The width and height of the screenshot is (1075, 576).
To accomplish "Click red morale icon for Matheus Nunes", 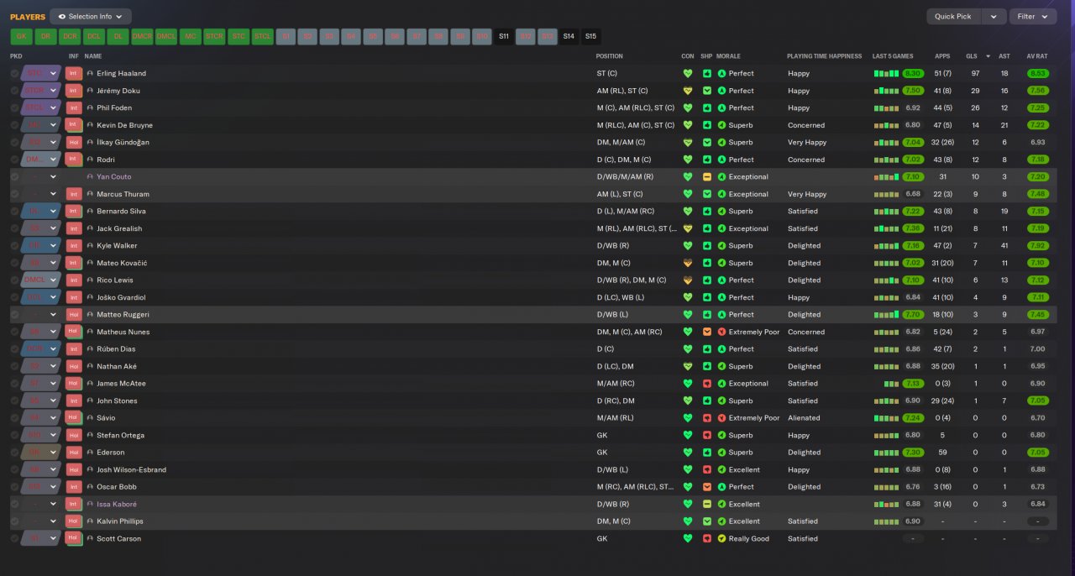I will point(721,332).
